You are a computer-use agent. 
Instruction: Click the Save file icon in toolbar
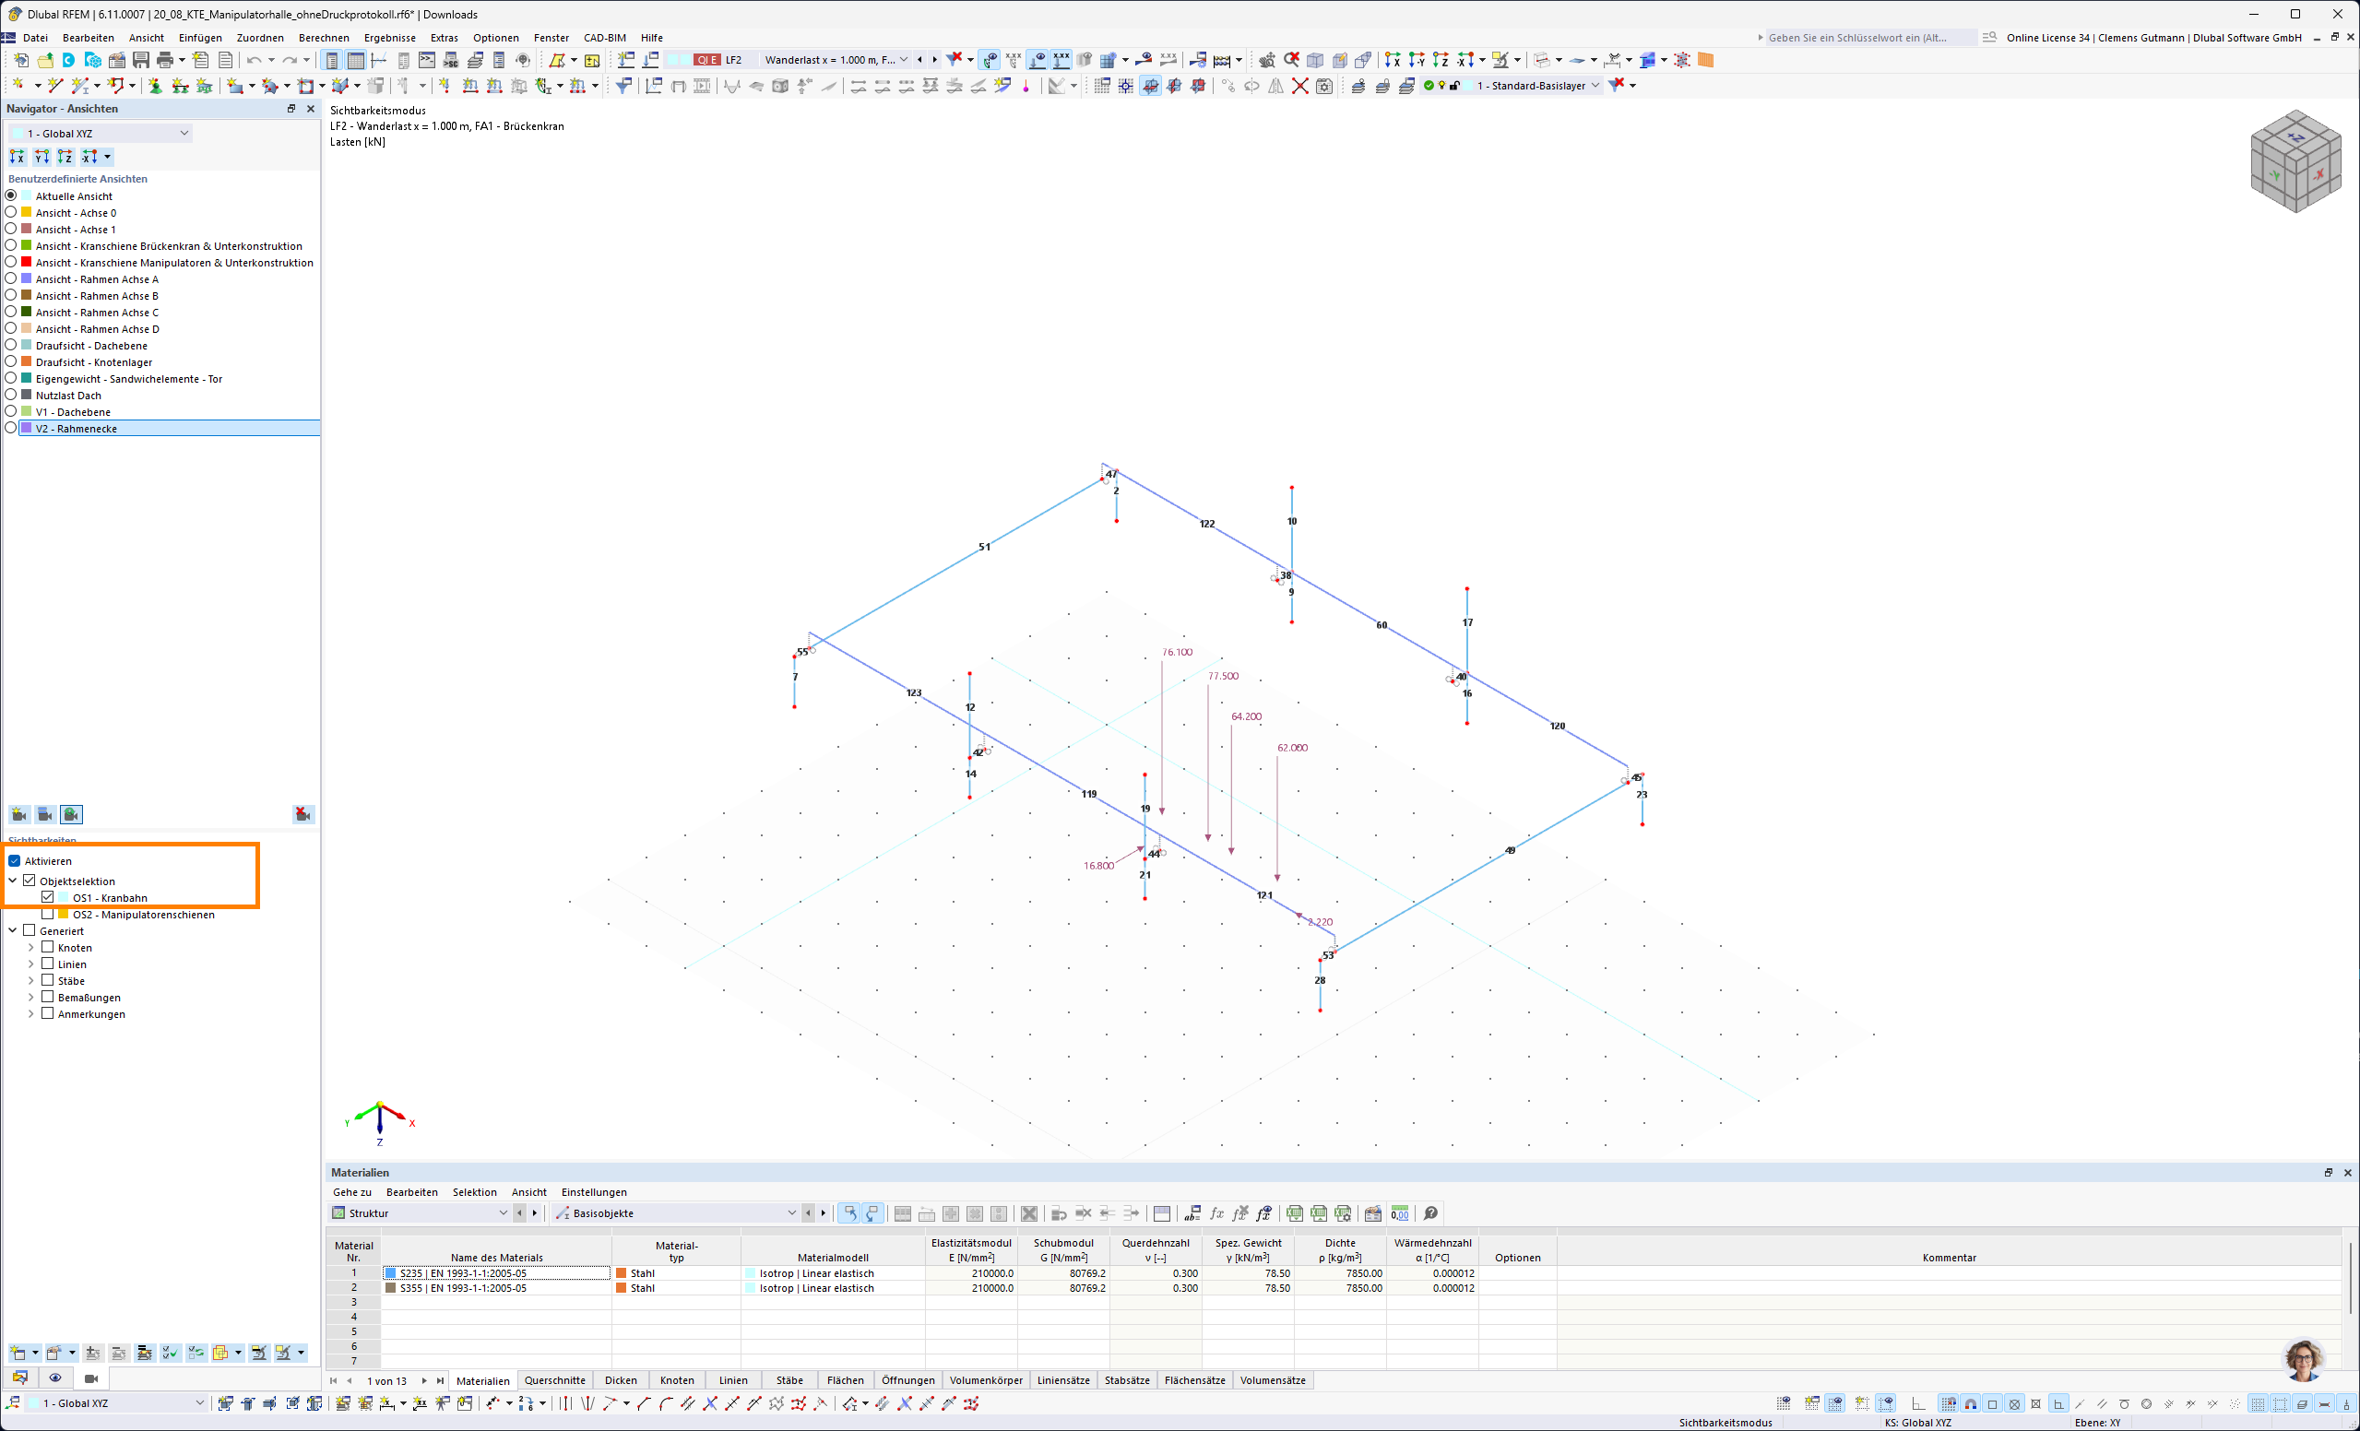[x=141, y=60]
